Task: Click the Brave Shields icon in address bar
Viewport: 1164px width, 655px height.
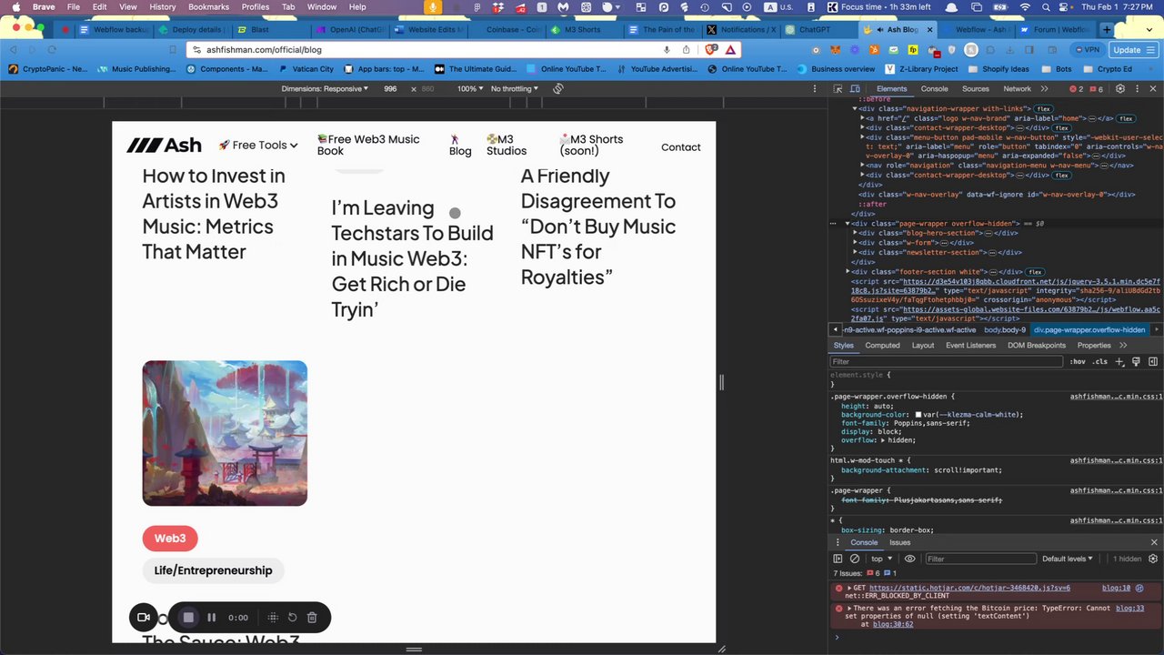Action: (x=711, y=50)
